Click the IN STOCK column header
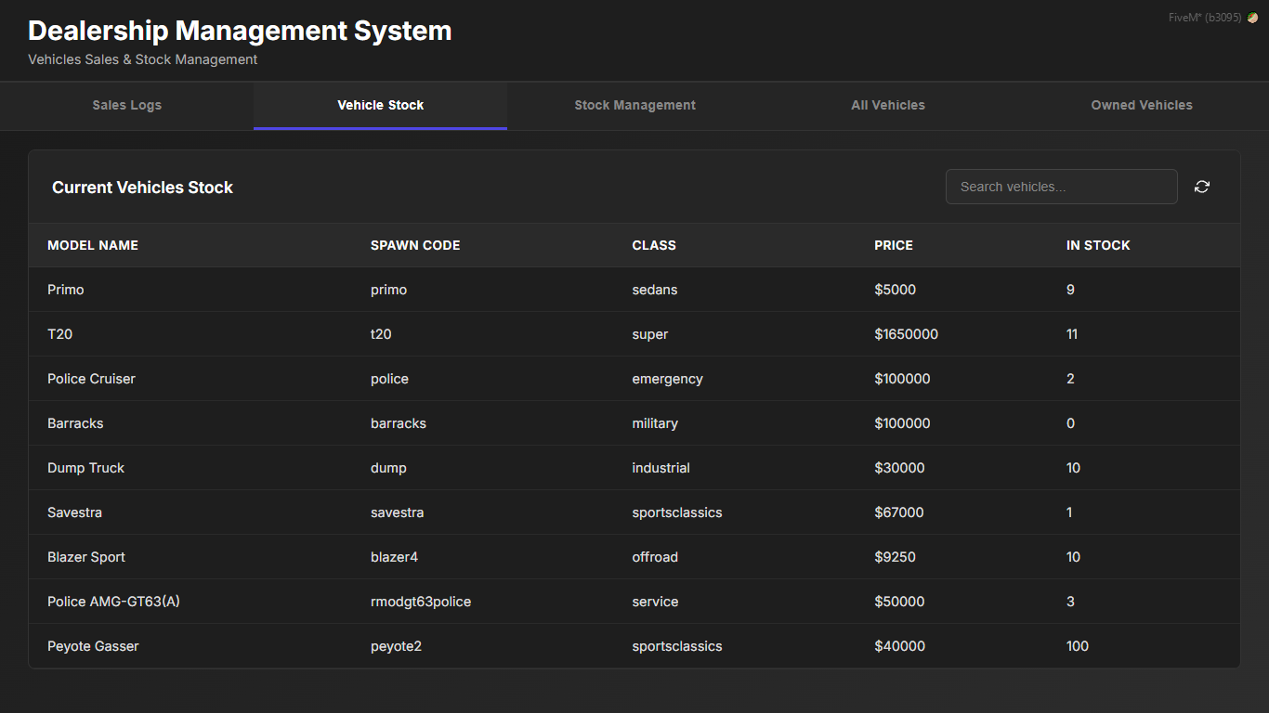Viewport: 1269px width, 713px height. pyautogui.click(x=1098, y=245)
